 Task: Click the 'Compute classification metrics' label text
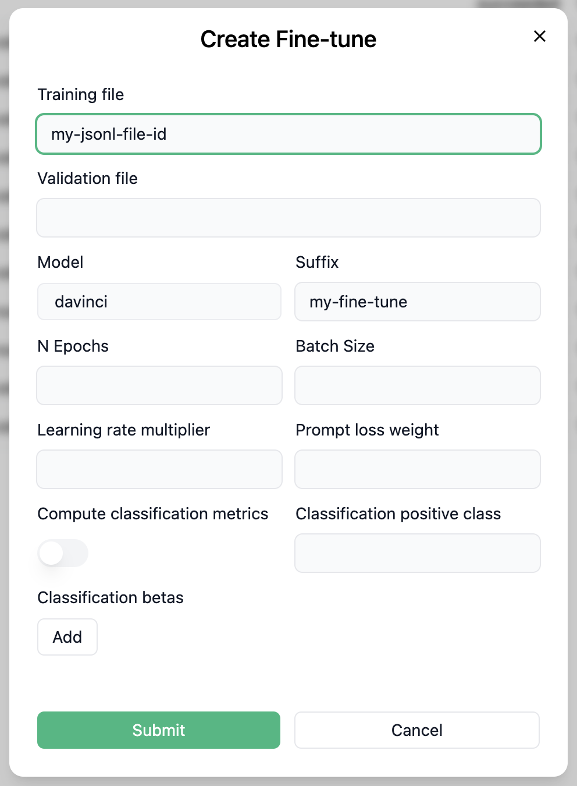coord(152,514)
